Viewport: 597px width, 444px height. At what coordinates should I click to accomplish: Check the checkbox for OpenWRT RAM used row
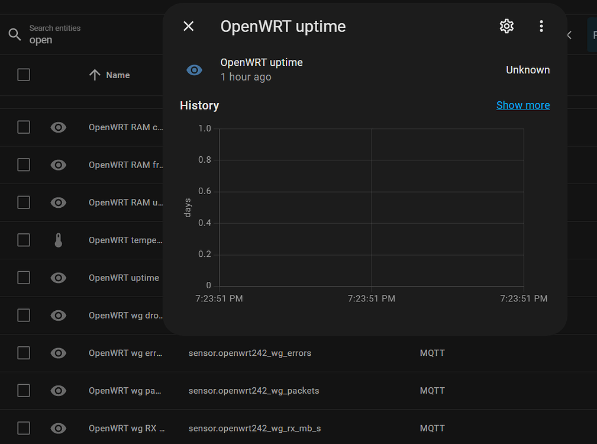tap(23, 202)
